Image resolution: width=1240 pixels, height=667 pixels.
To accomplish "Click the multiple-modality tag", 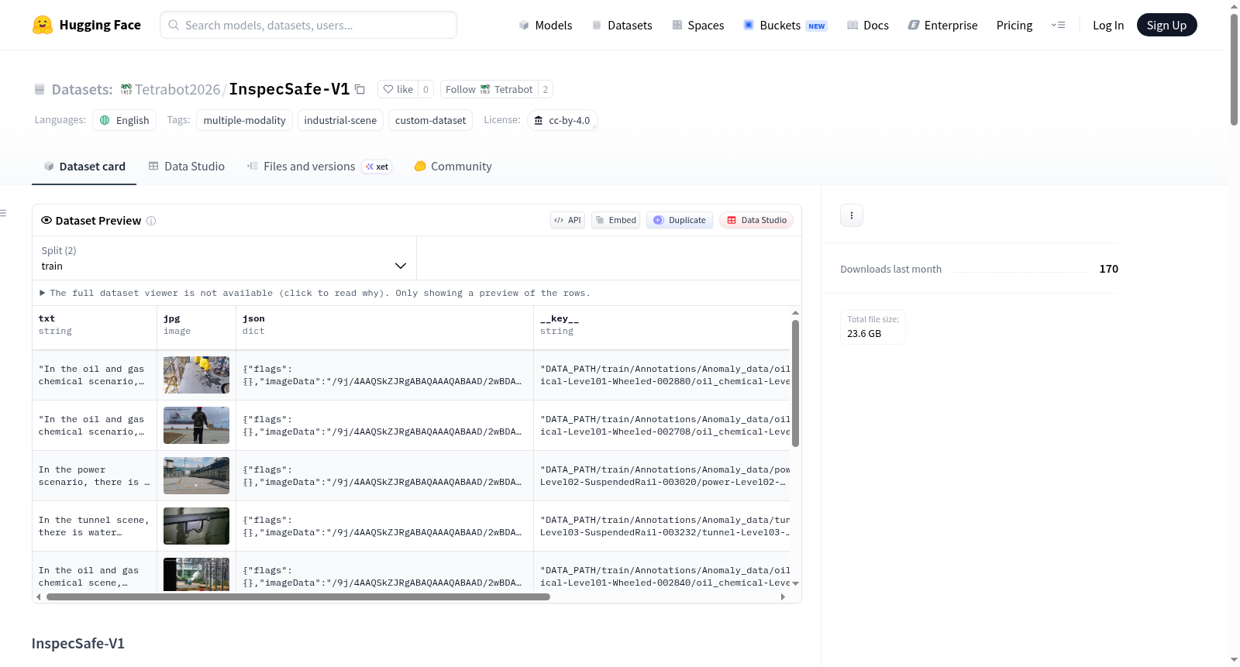I will pyautogui.click(x=245, y=120).
